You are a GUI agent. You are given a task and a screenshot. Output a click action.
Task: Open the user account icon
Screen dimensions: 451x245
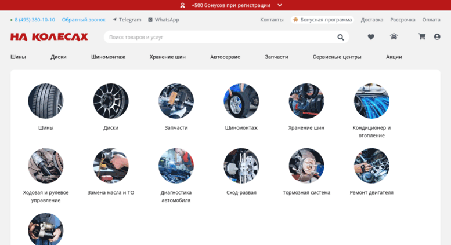pyautogui.click(x=437, y=36)
